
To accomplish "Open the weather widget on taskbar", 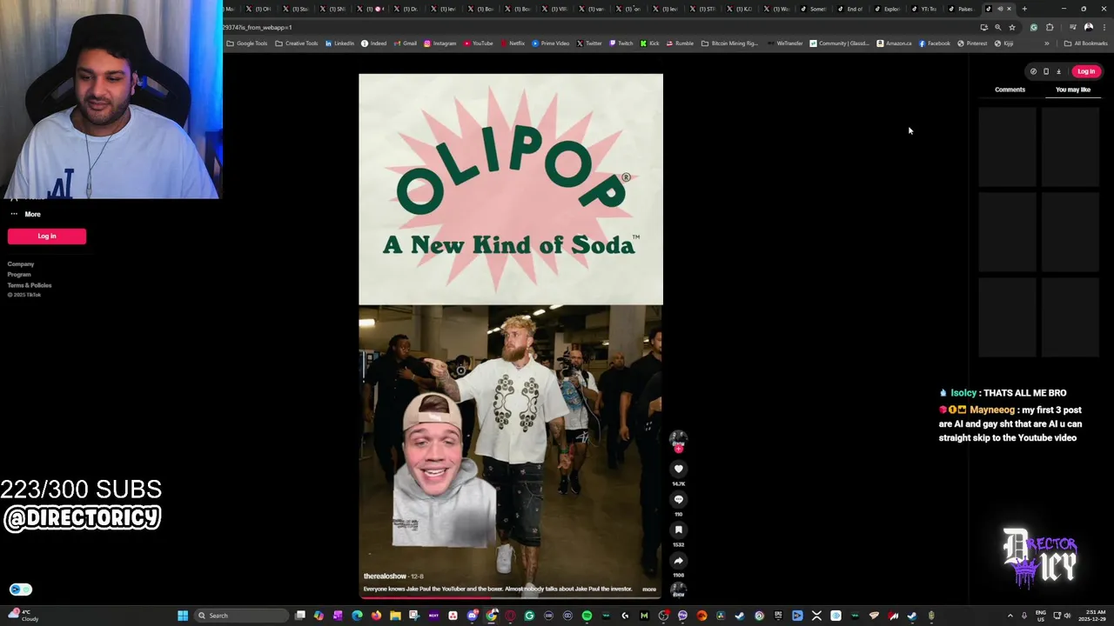I will (24, 616).
